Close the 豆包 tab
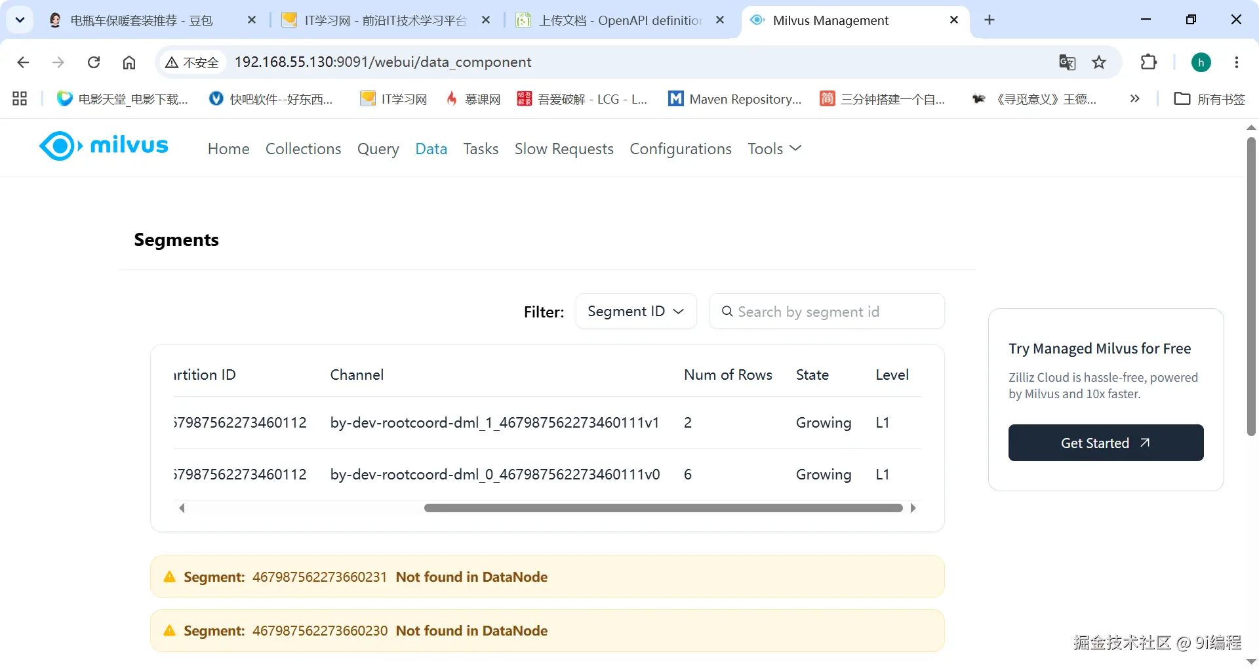The height and width of the screenshot is (669, 1259). coord(252,20)
